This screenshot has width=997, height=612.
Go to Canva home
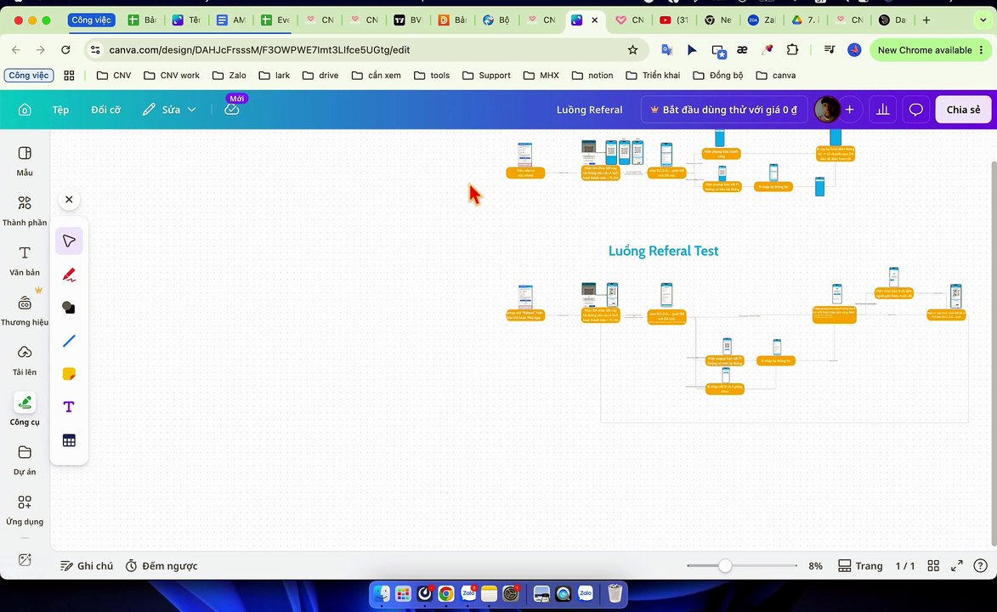click(25, 110)
